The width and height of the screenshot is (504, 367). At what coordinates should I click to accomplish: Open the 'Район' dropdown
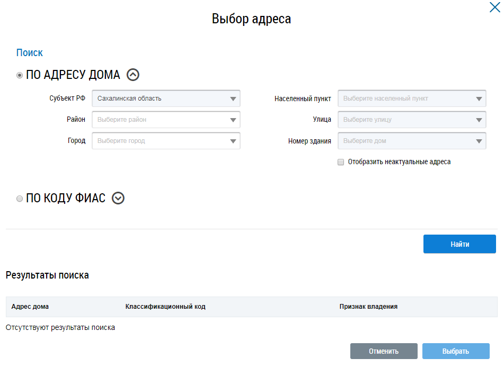coord(166,120)
